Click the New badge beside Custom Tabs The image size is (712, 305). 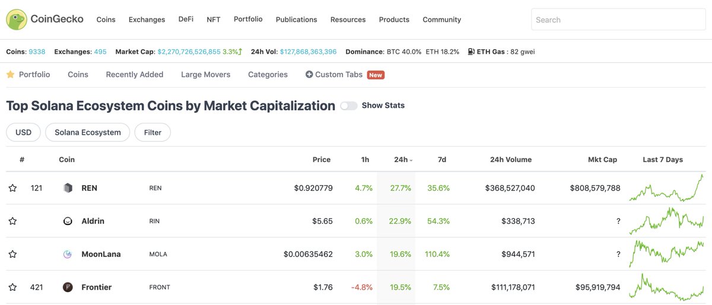click(376, 75)
